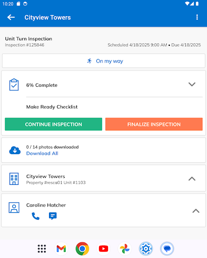Open the three-dot overflow menu
207x258 pixels.
pos(197,17)
